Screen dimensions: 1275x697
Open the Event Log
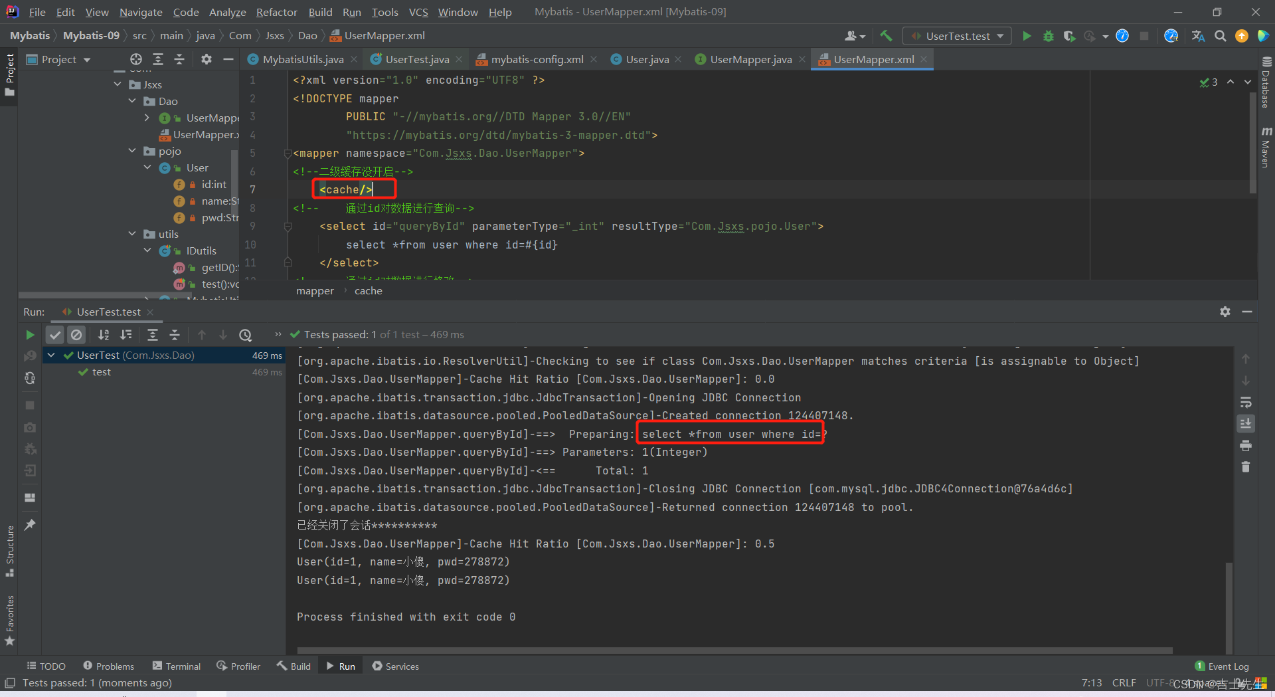(x=1222, y=666)
